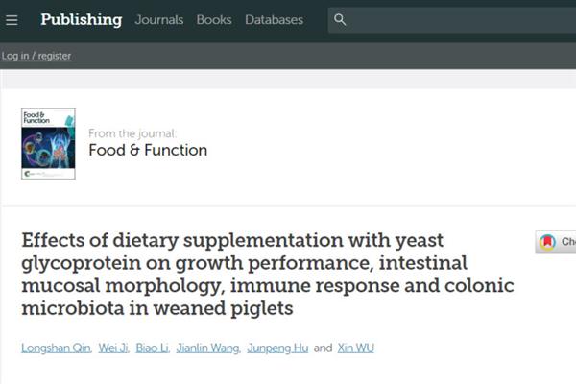Click the Publishing logo
The height and width of the screenshot is (384, 576).
pyautogui.click(x=80, y=19)
